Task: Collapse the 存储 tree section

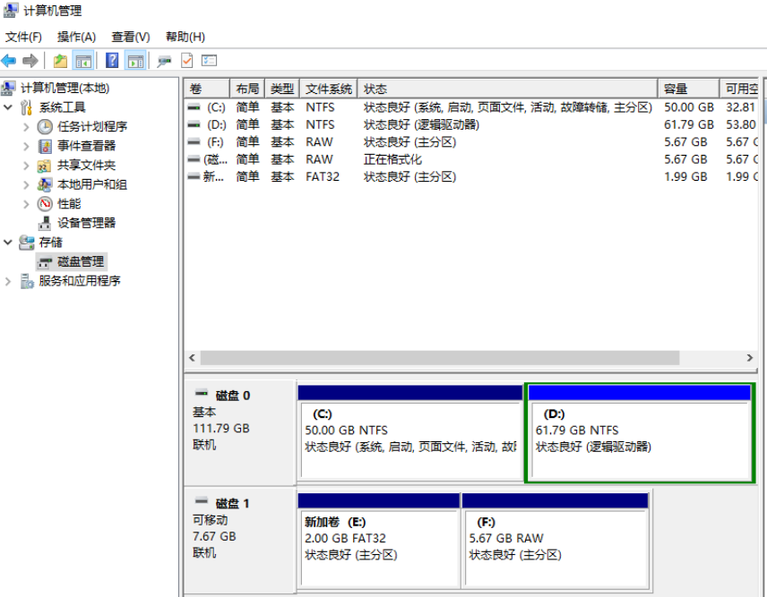Action: coord(9,243)
